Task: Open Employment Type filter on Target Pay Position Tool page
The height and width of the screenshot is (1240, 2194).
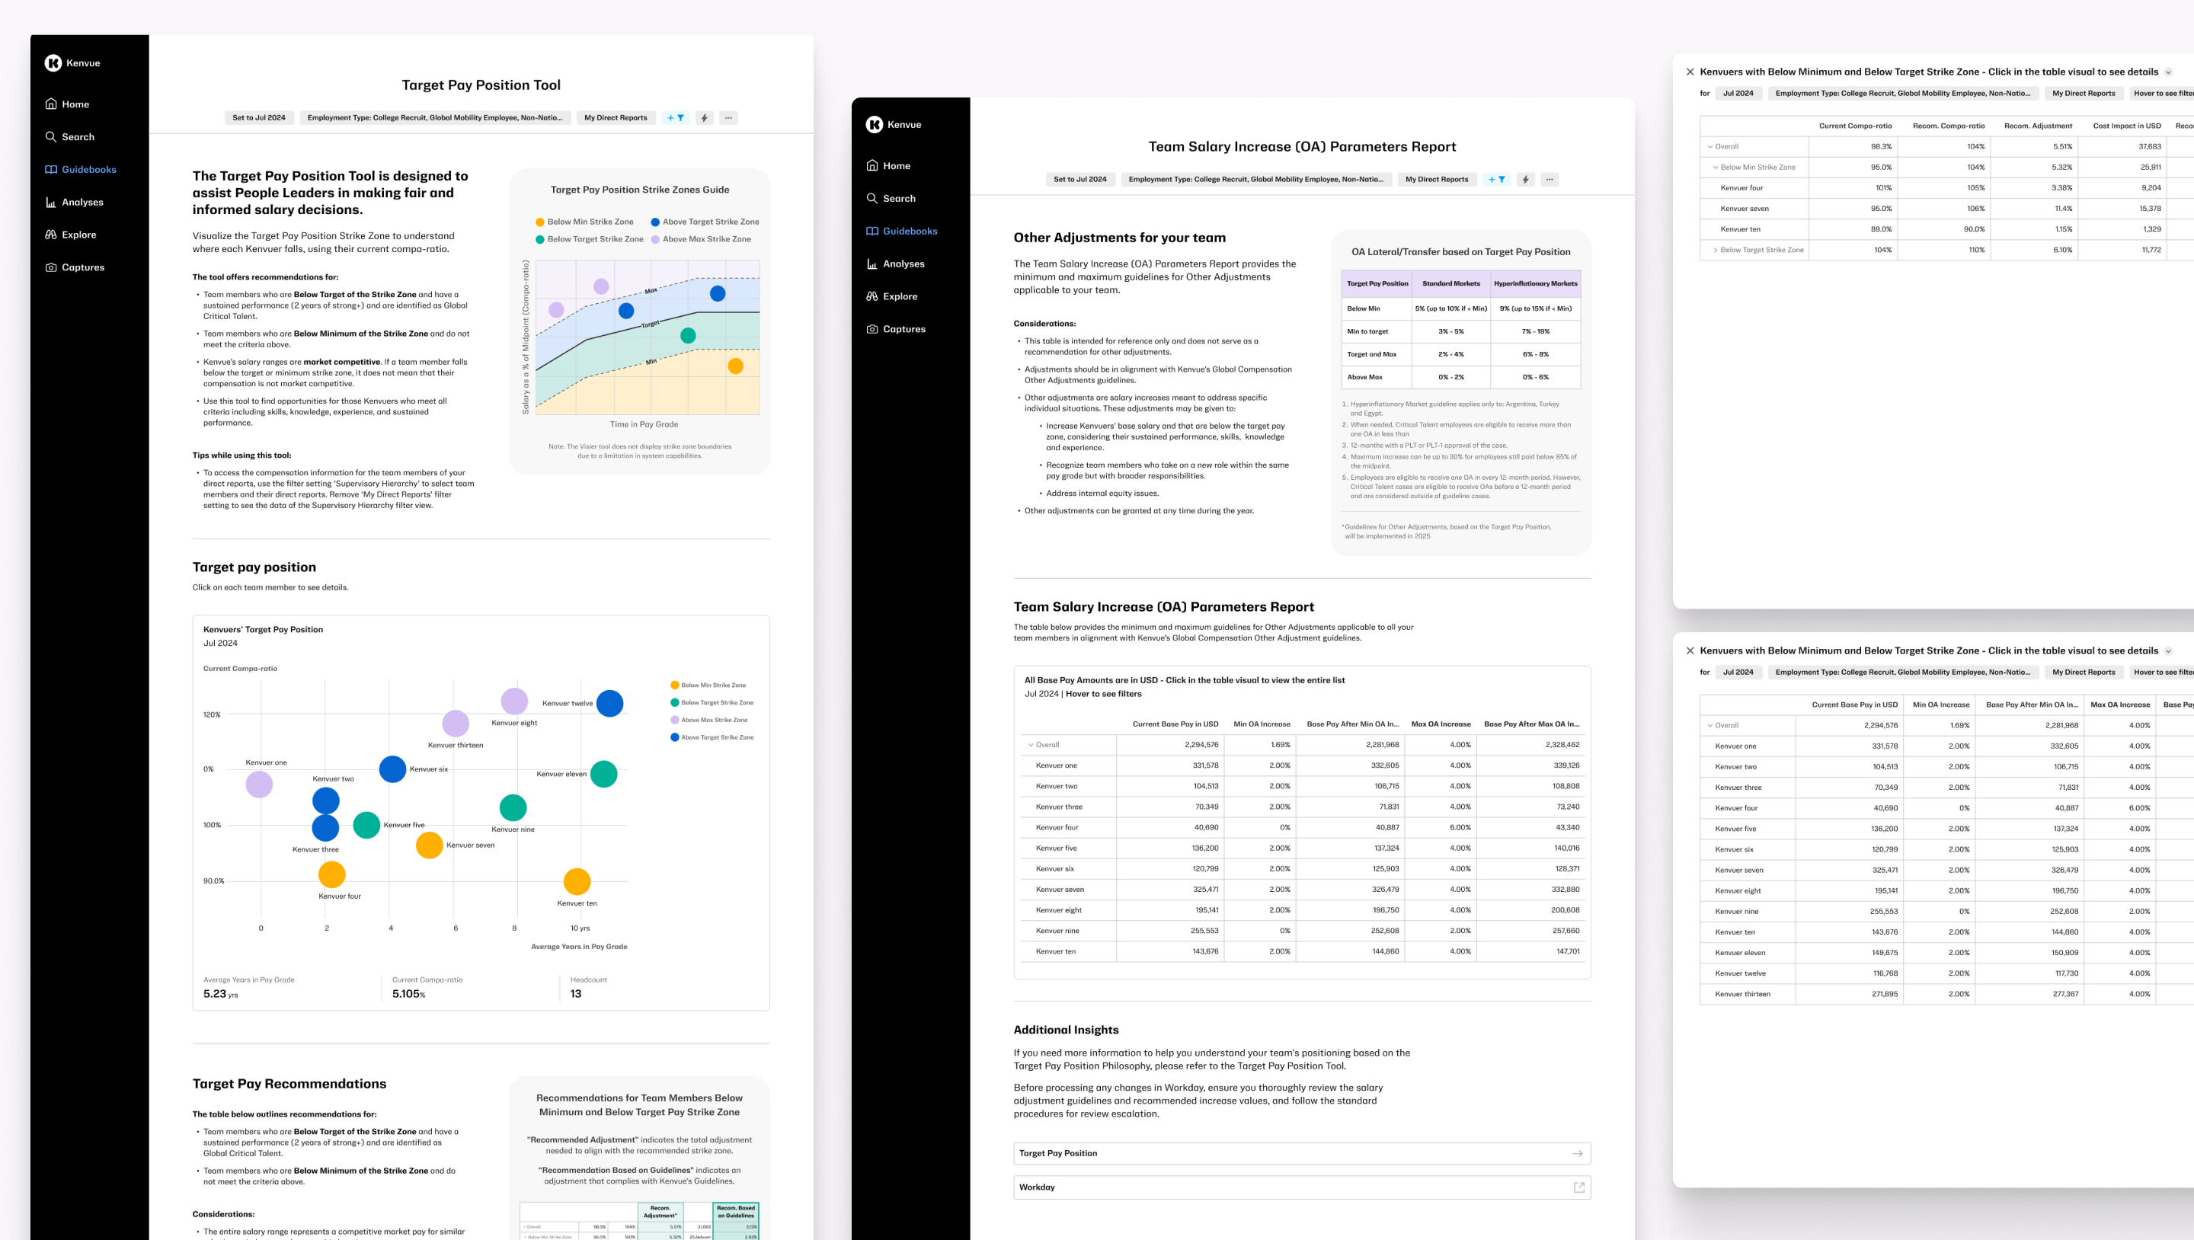Action: pos(434,117)
